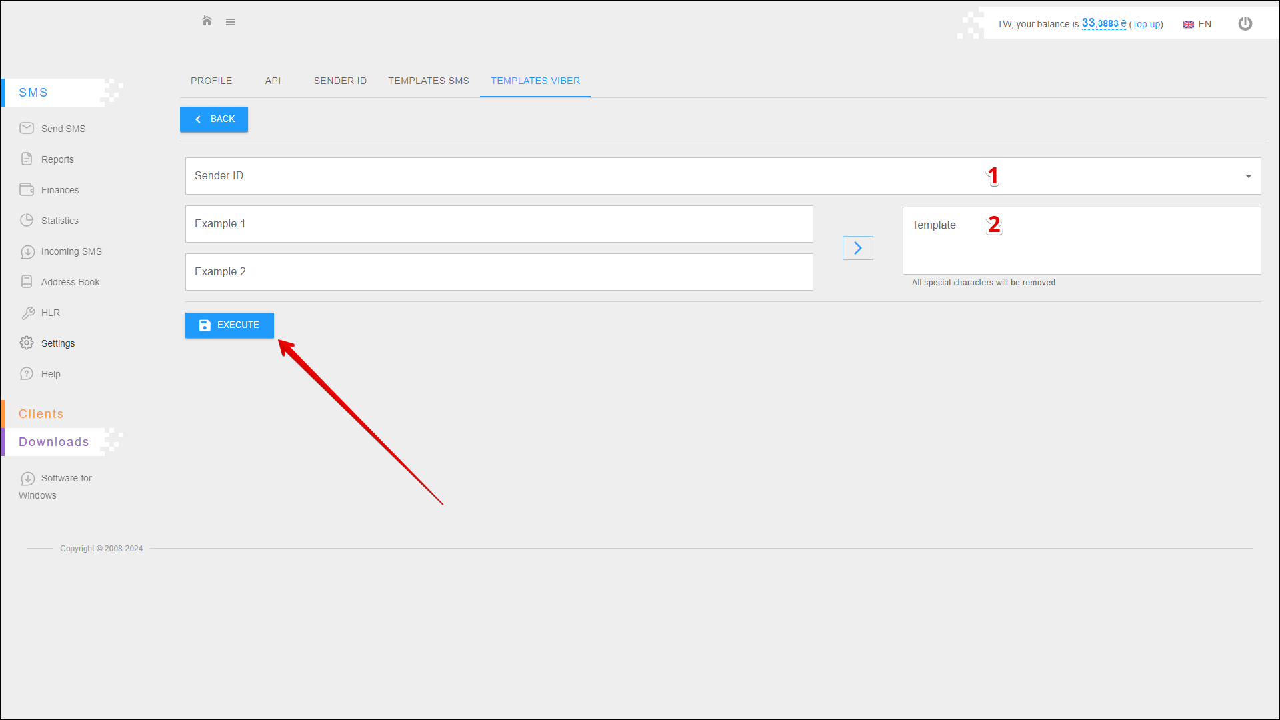
Task: Open the HLR wrench item
Action: tap(50, 313)
